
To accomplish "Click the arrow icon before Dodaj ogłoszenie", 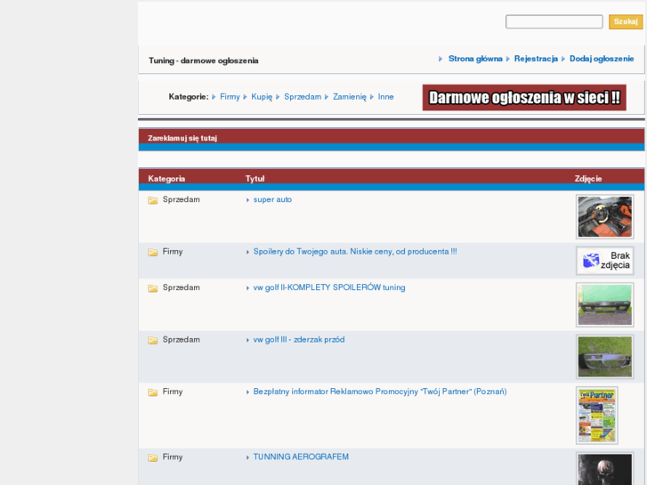I will pyautogui.click(x=563, y=59).
